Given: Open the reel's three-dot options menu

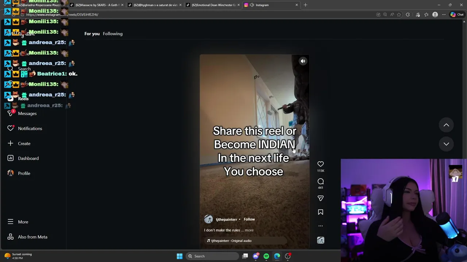Looking at the screenshot, I should (x=320, y=226).
